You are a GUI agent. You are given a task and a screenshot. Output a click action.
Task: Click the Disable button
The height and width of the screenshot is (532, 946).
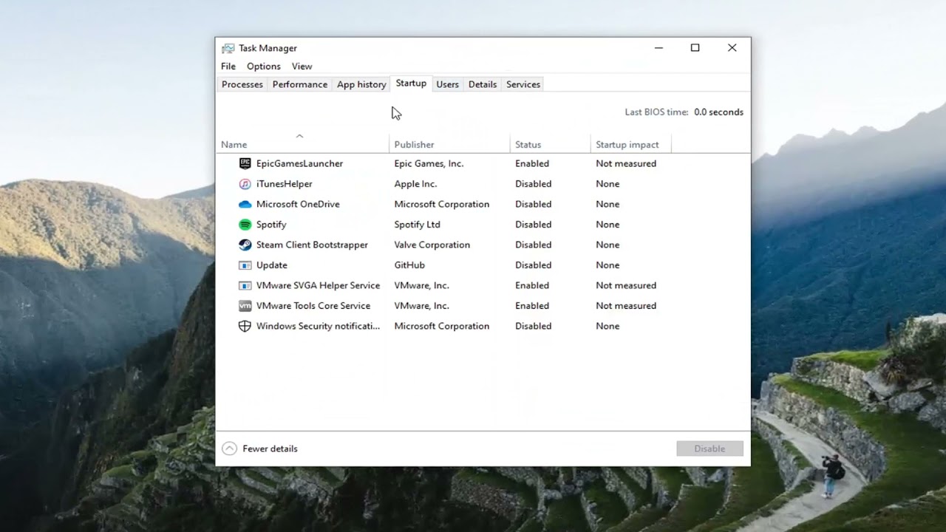(709, 449)
